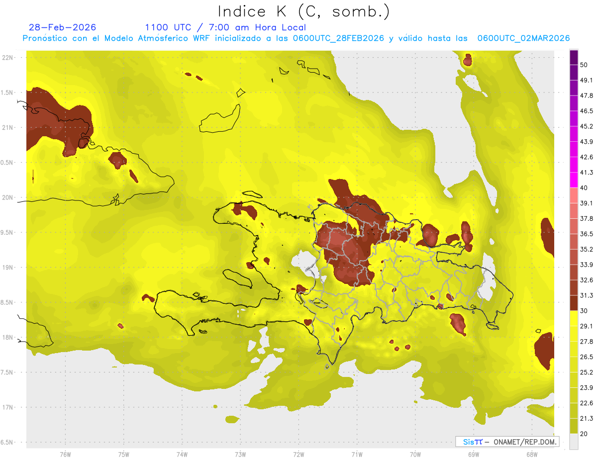Click the '31.3' color scale label
The width and height of the screenshot is (597, 461).
(587, 296)
